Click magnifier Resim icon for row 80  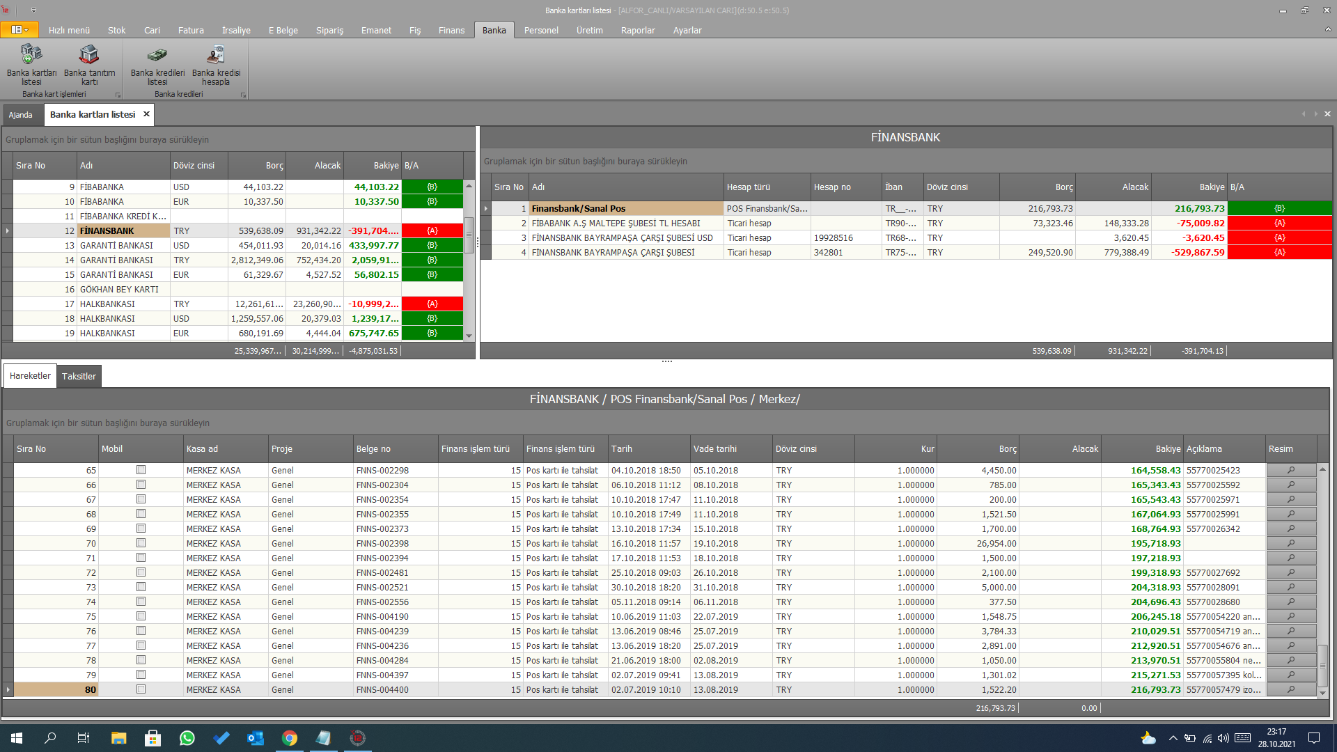(1290, 689)
